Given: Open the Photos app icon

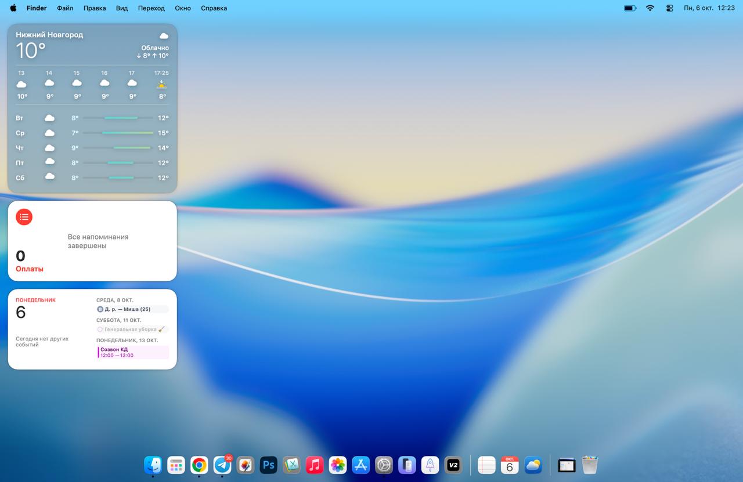Looking at the screenshot, I should [338, 465].
